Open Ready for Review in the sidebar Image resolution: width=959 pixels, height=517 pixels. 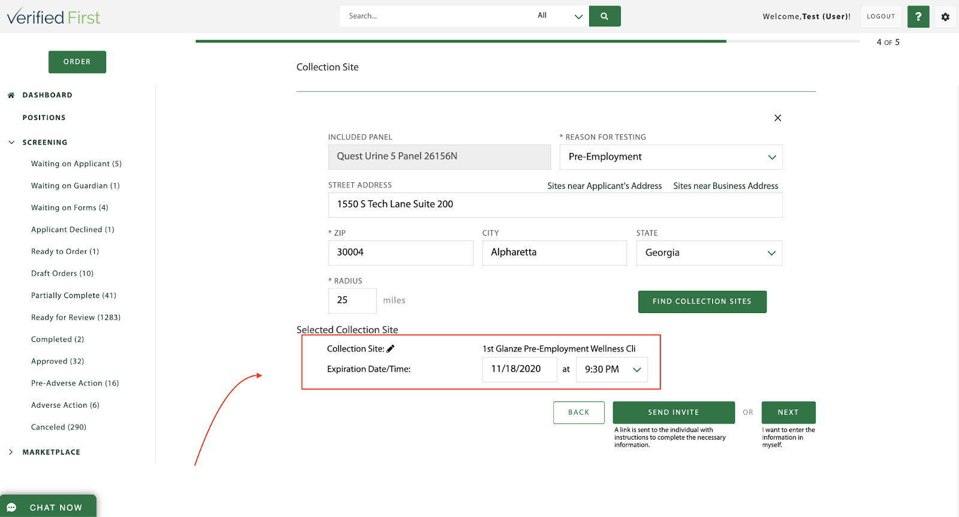(76, 317)
